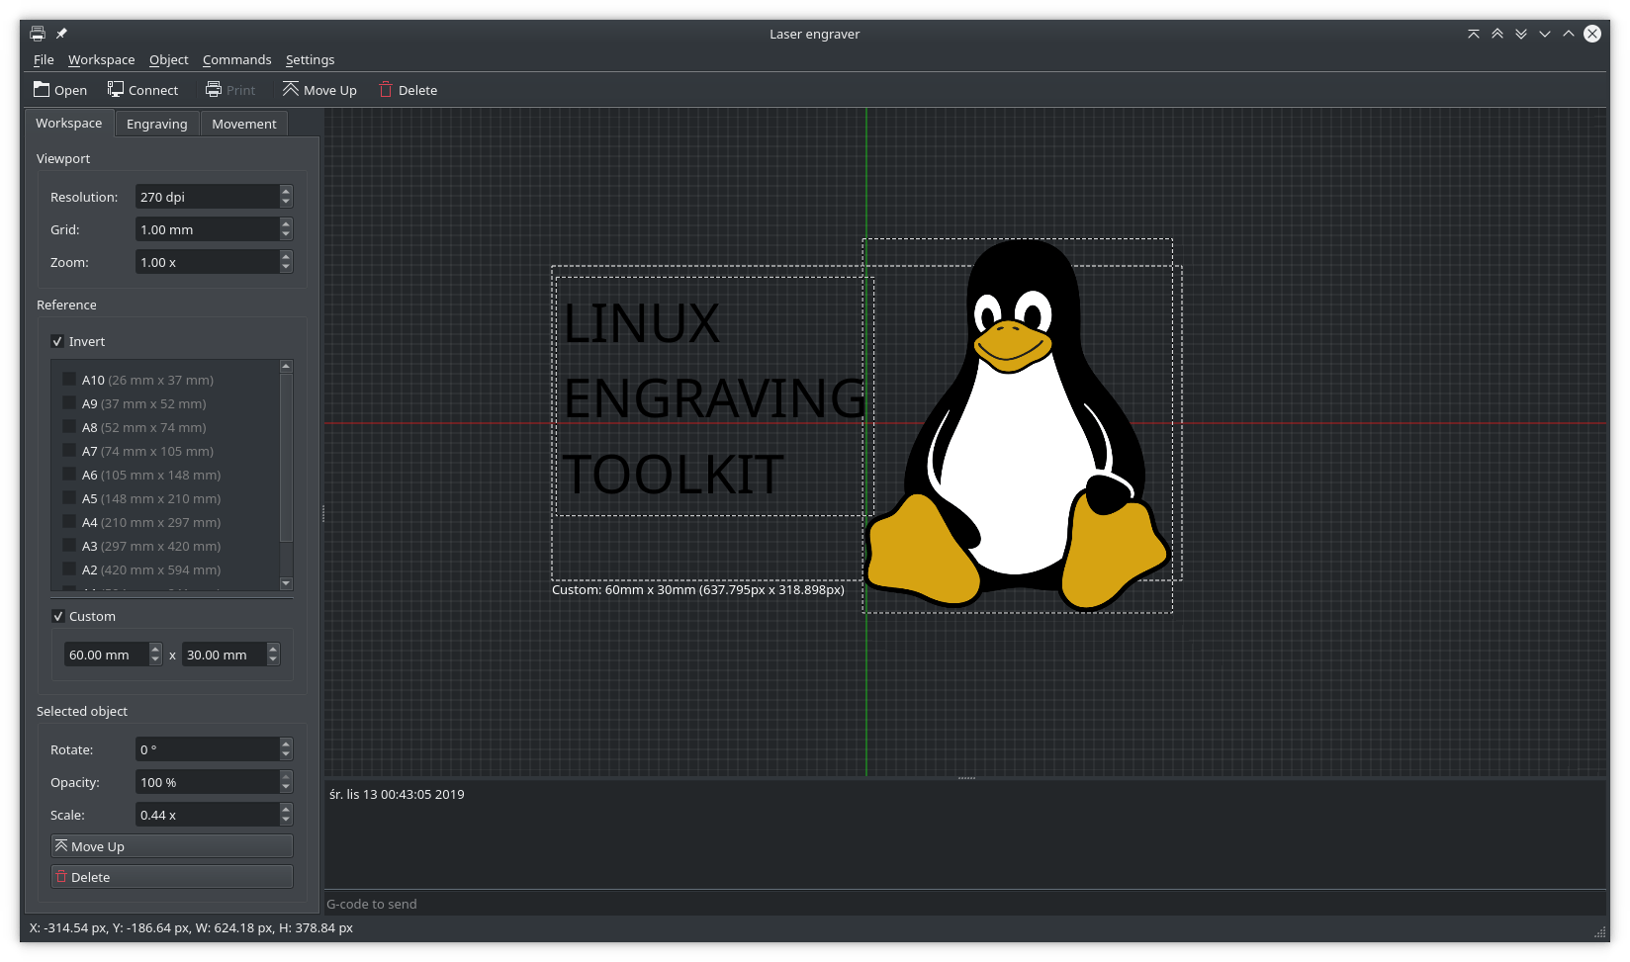Image resolution: width=1630 pixels, height=962 pixels.
Task: Increase Resolution with the up arrow
Action: tap(286, 191)
